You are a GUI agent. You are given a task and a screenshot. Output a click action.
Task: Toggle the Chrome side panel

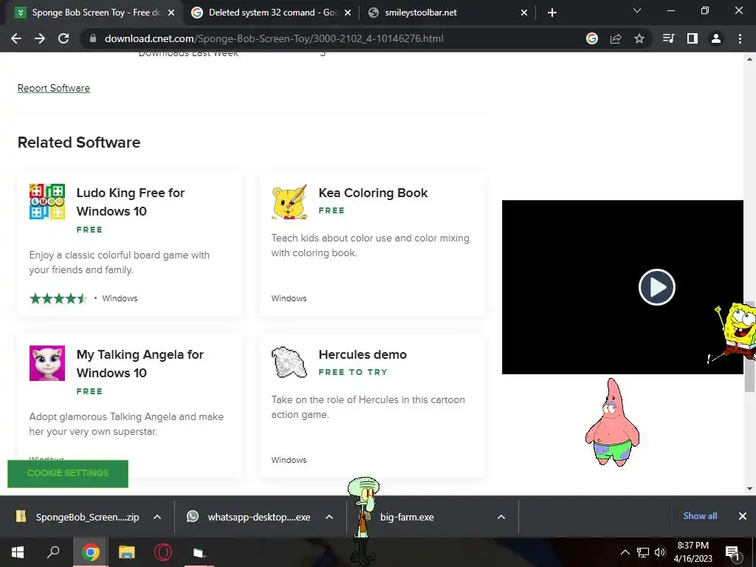click(693, 38)
